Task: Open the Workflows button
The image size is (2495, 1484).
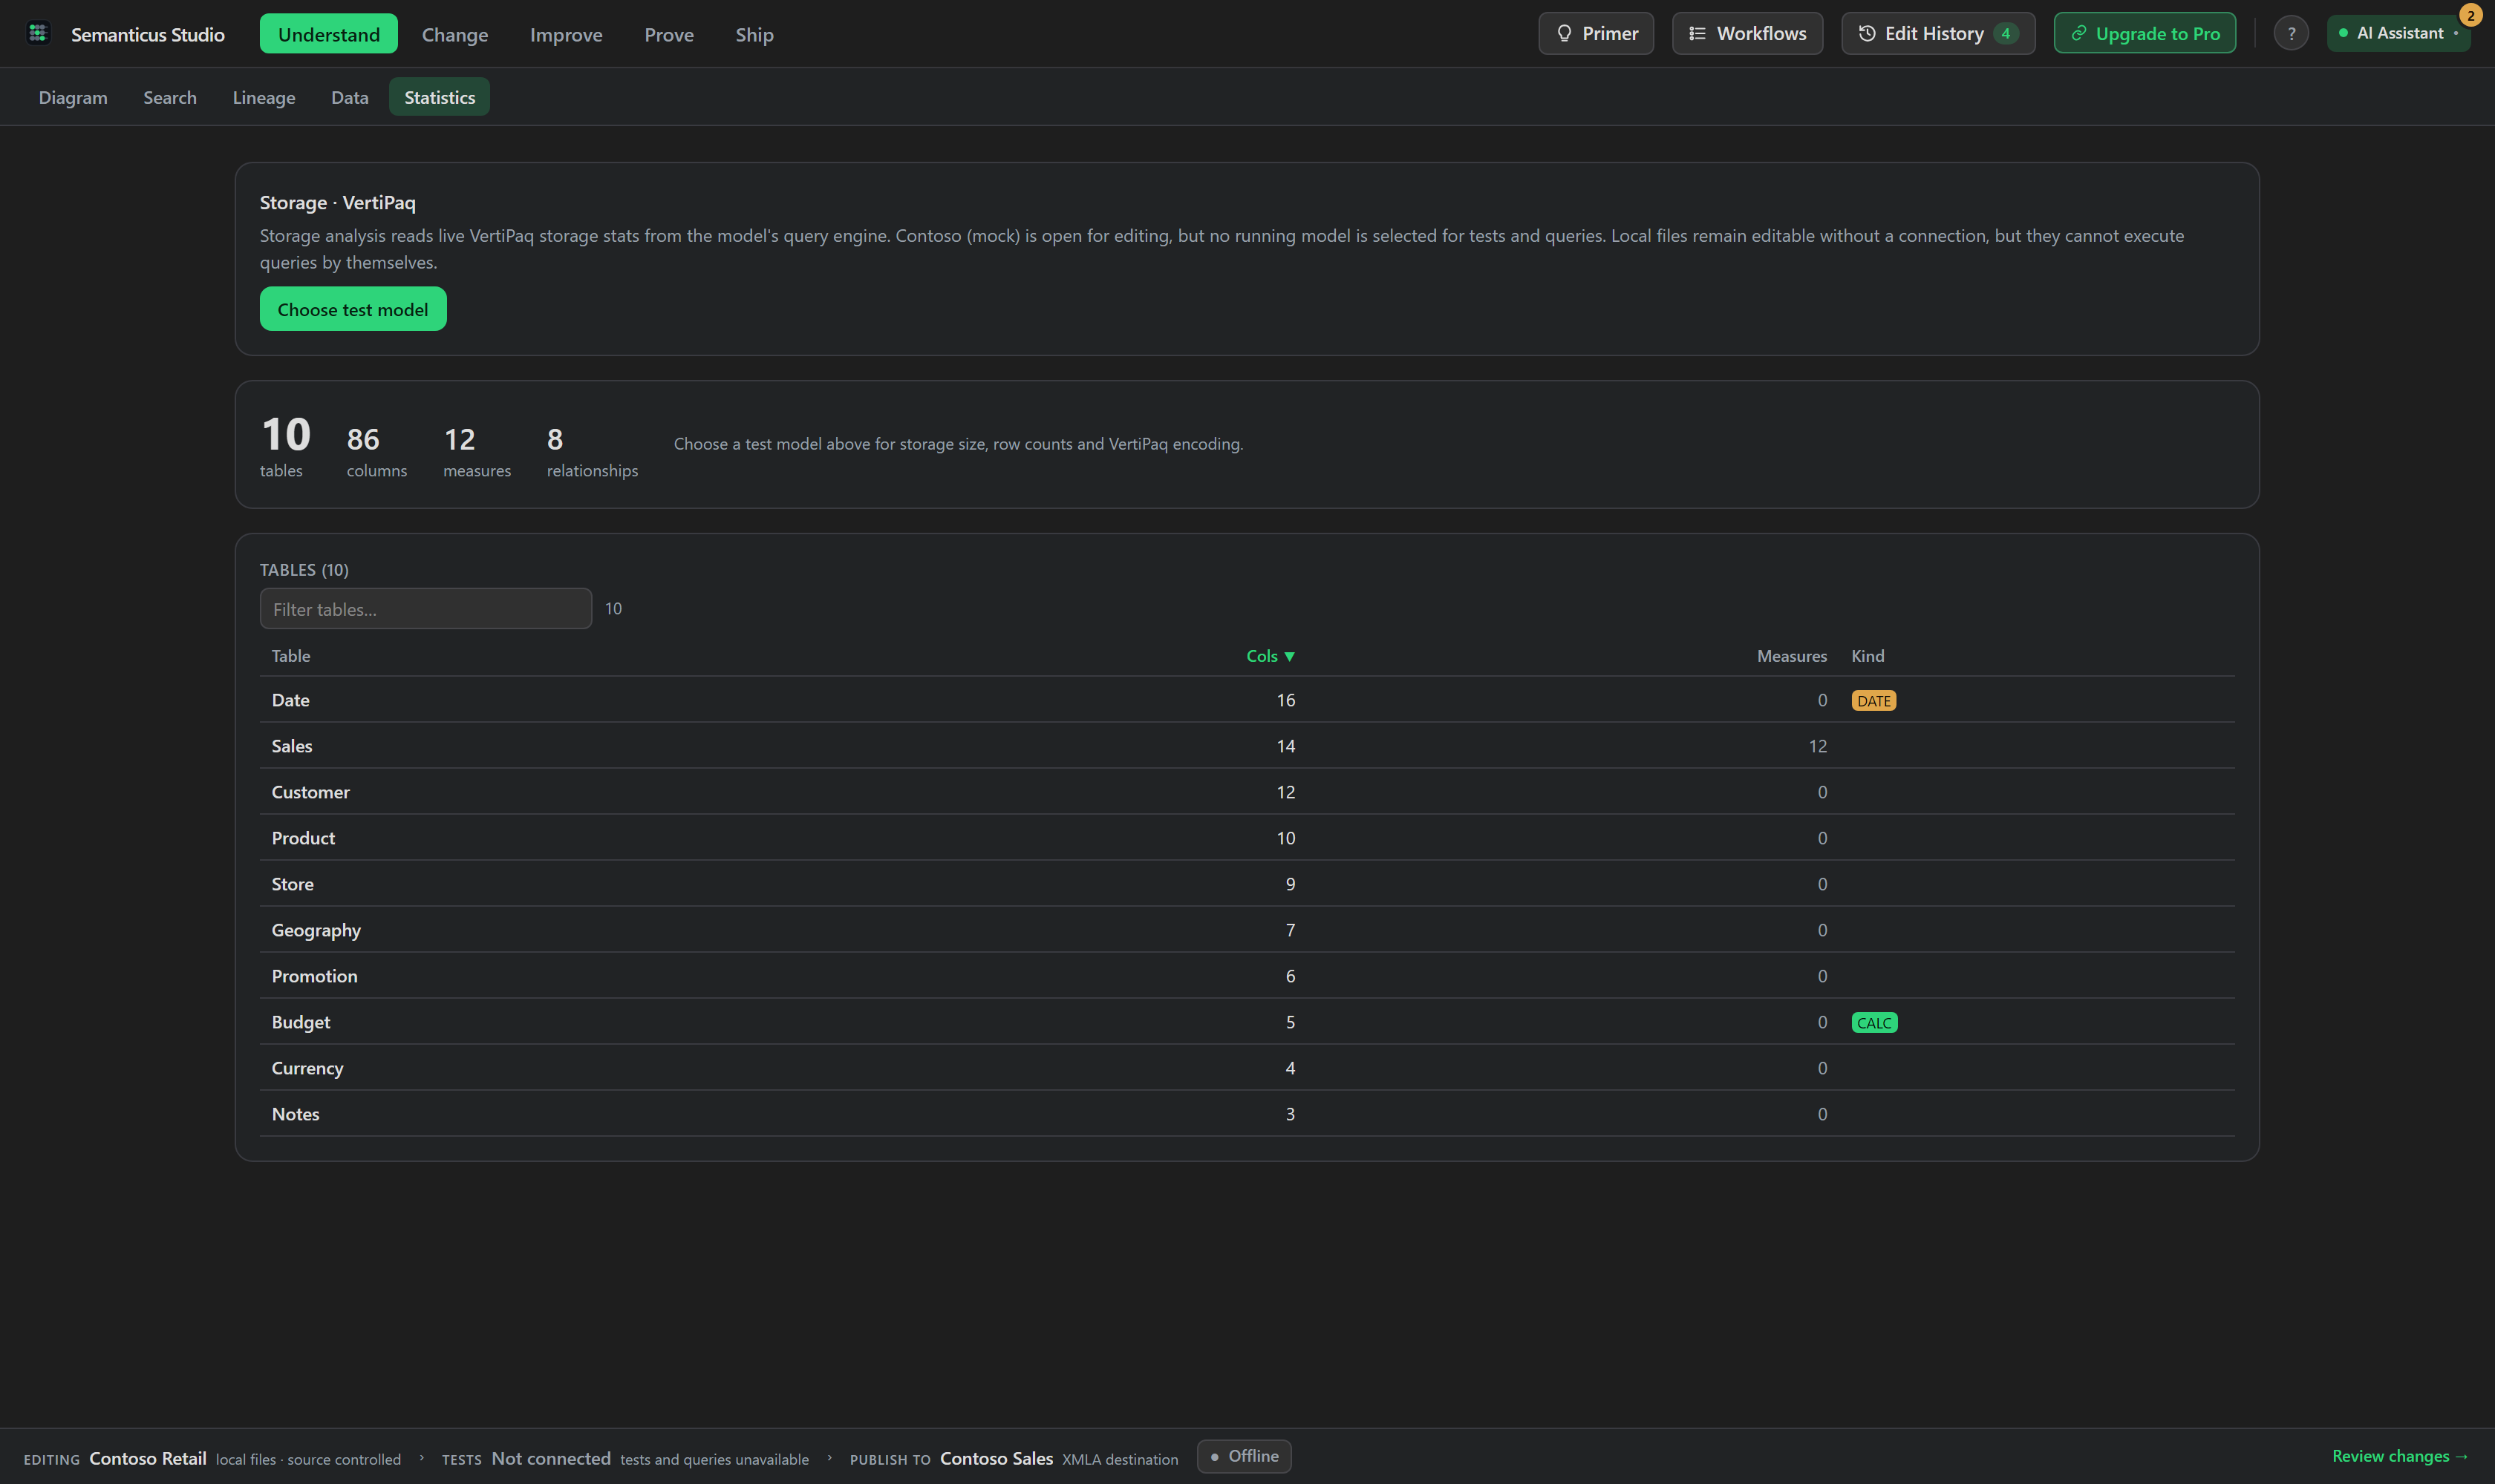Action: pyautogui.click(x=1746, y=33)
